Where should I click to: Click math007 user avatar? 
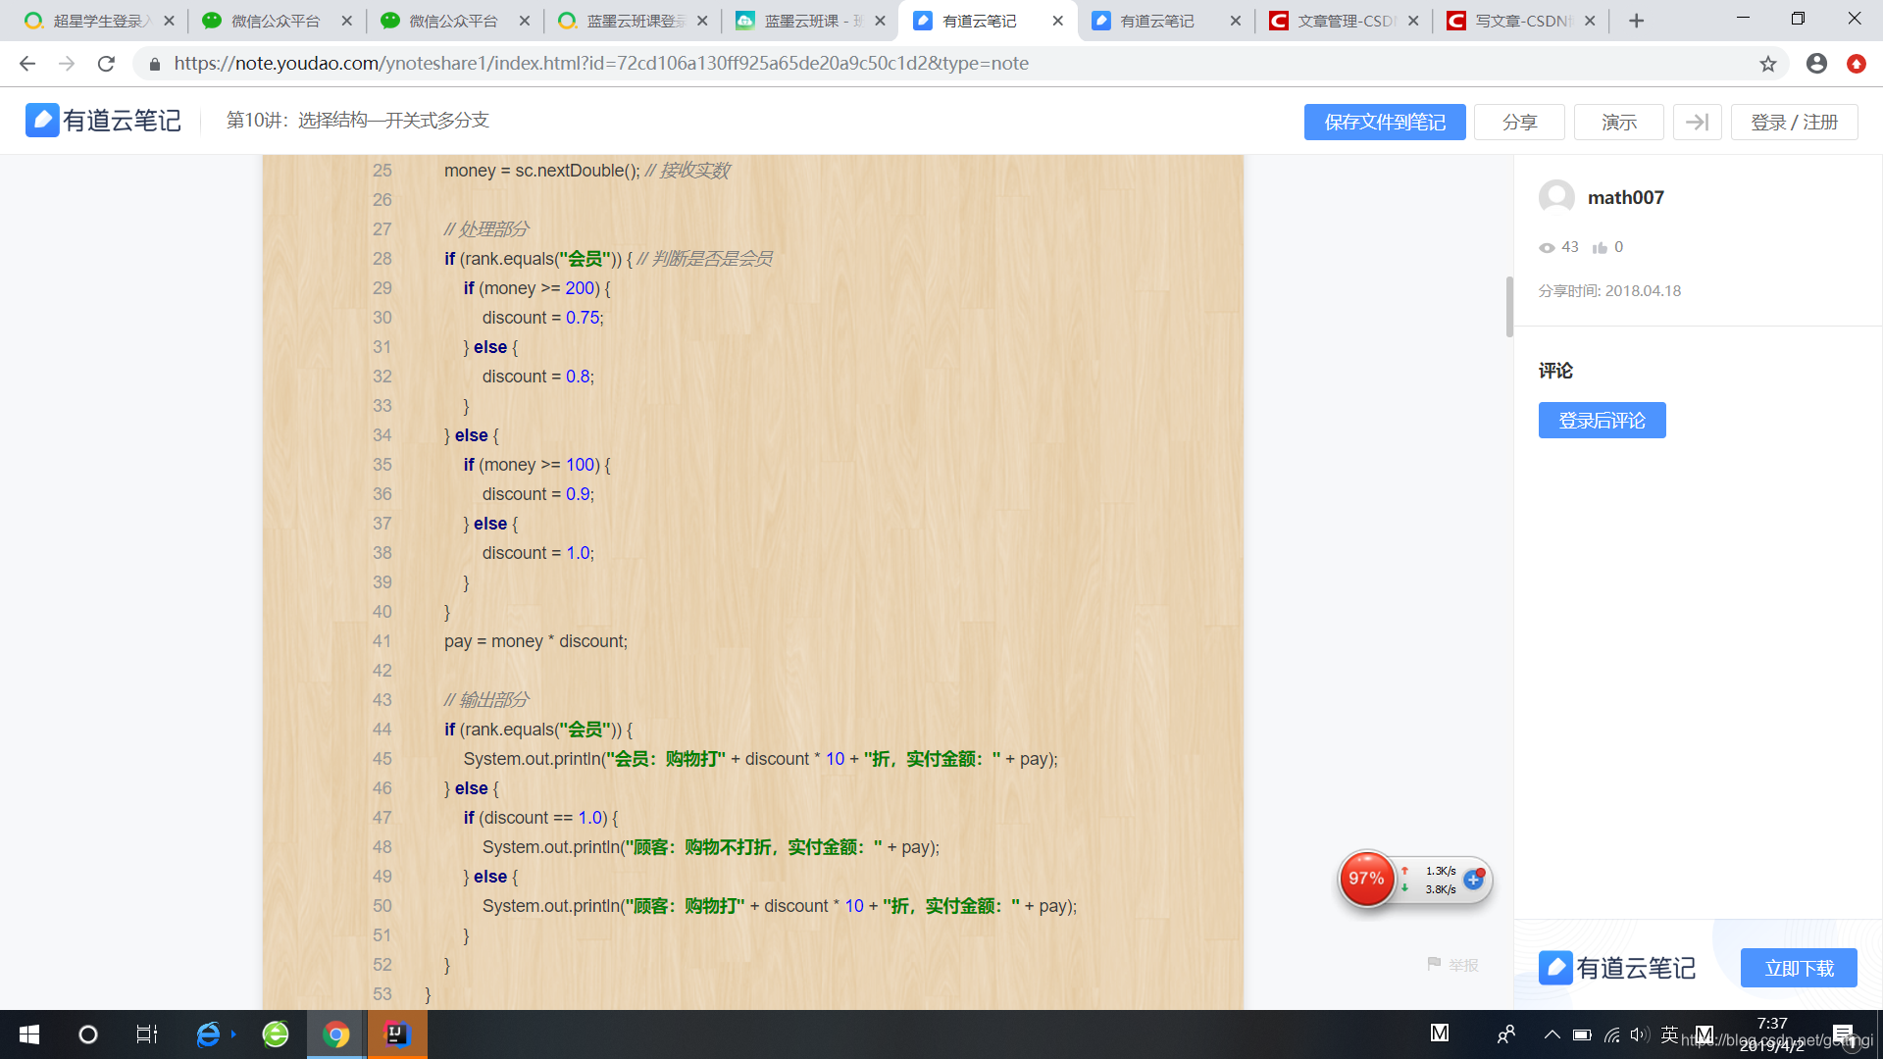(1556, 197)
